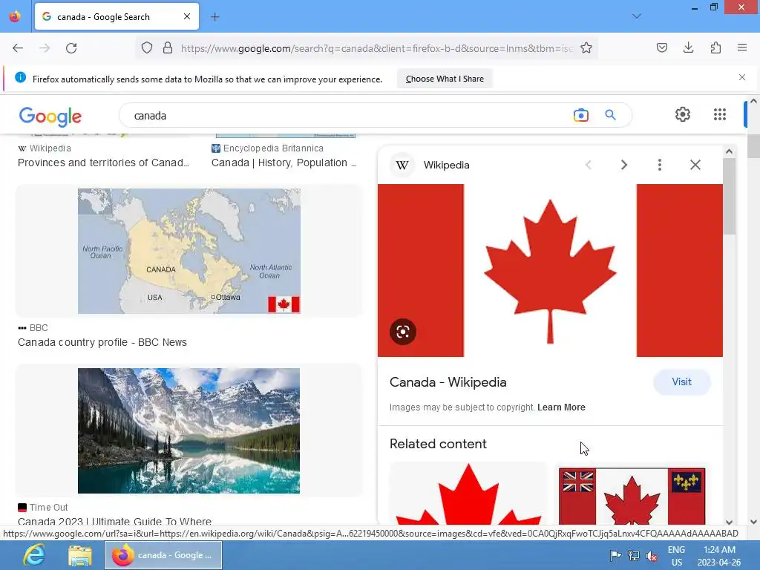Go forward one page in Firefox

coord(45,48)
